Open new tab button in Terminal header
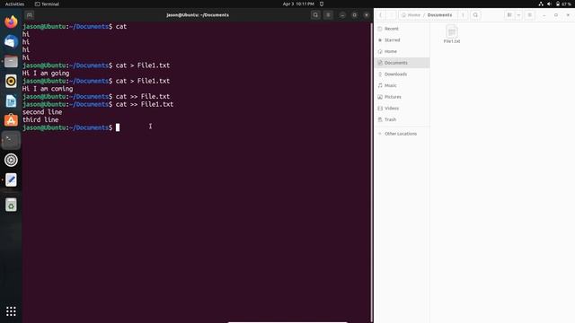The height and width of the screenshot is (323, 575). 30,15
